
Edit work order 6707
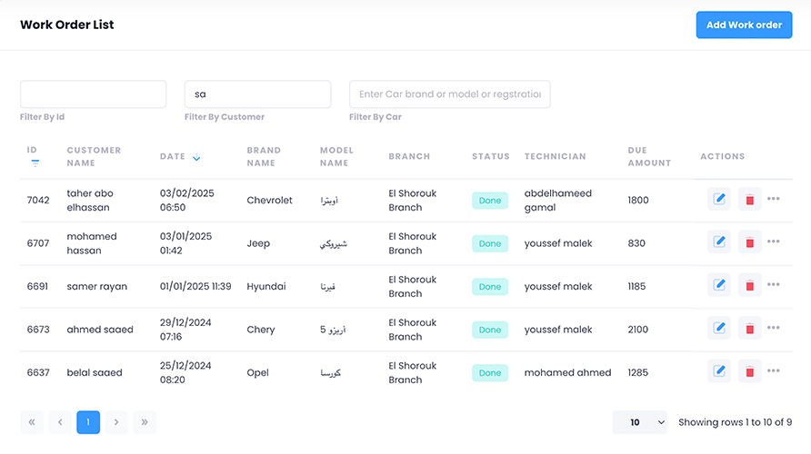point(719,242)
